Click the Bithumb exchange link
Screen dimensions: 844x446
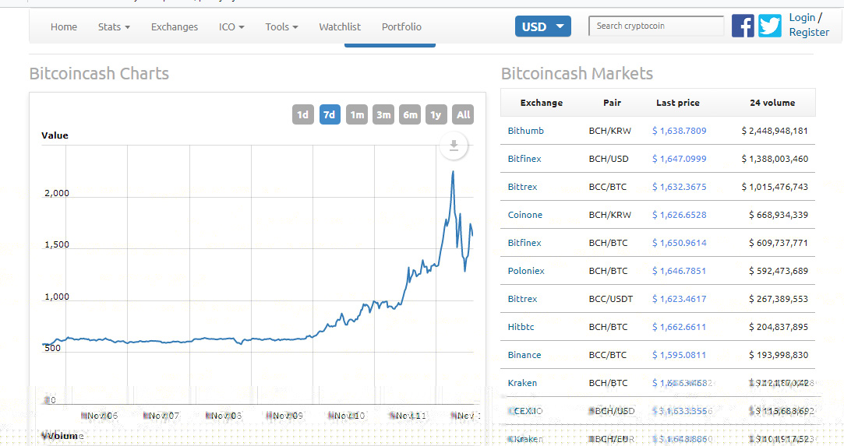(x=526, y=131)
